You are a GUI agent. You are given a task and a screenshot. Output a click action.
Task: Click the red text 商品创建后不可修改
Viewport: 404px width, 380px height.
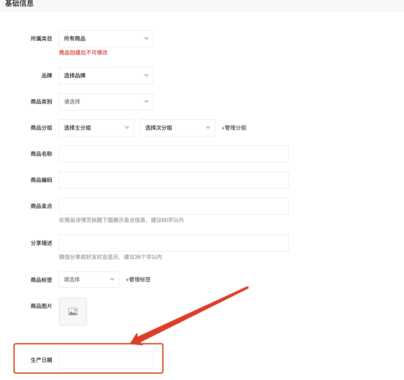click(83, 53)
